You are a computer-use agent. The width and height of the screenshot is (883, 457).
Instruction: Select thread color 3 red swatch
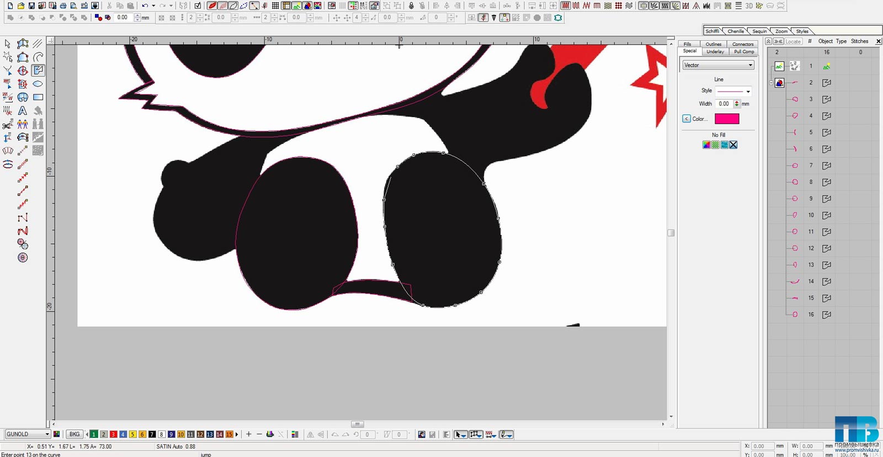(113, 434)
